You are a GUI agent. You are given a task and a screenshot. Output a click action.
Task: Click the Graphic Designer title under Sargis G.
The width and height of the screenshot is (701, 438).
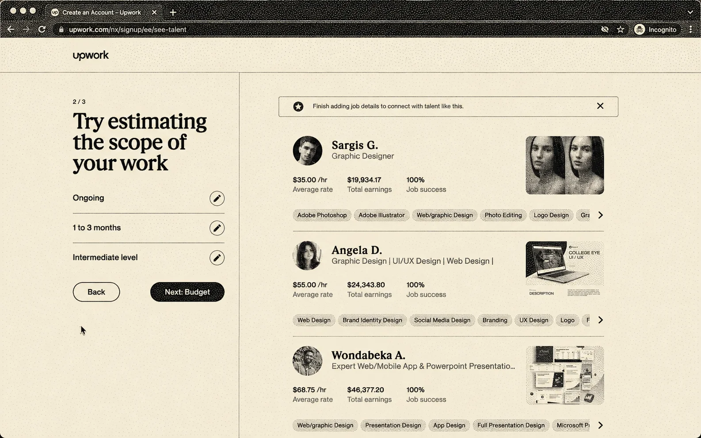coord(362,156)
